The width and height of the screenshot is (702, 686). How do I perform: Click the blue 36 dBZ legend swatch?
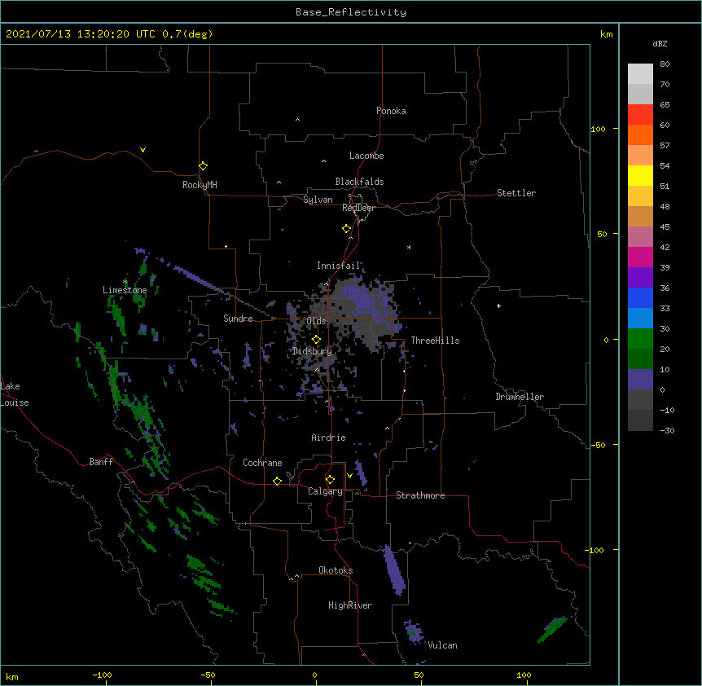pos(640,297)
